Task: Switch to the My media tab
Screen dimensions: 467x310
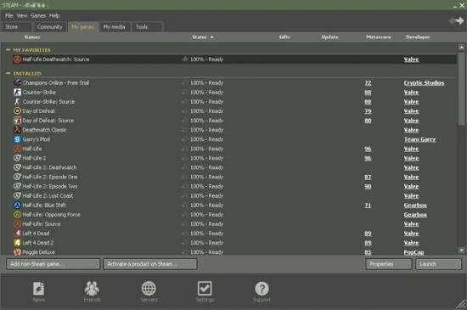Action: (115, 27)
